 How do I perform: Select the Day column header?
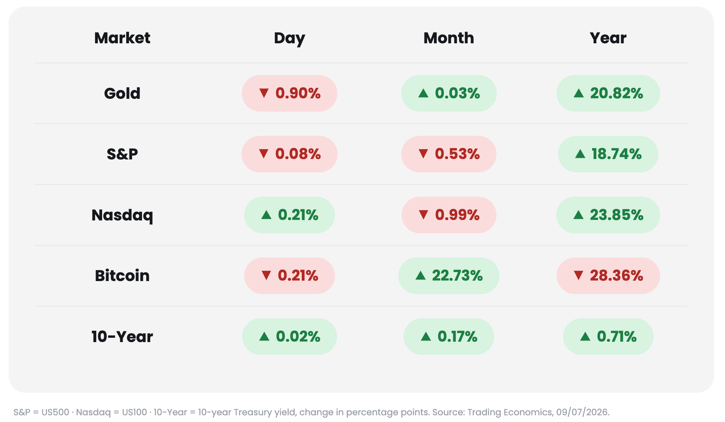[x=290, y=39]
